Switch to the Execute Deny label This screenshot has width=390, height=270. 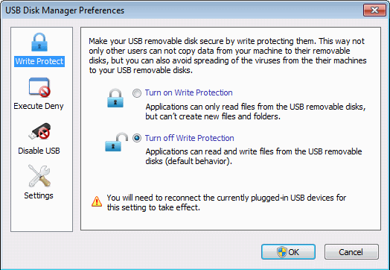[39, 106]
